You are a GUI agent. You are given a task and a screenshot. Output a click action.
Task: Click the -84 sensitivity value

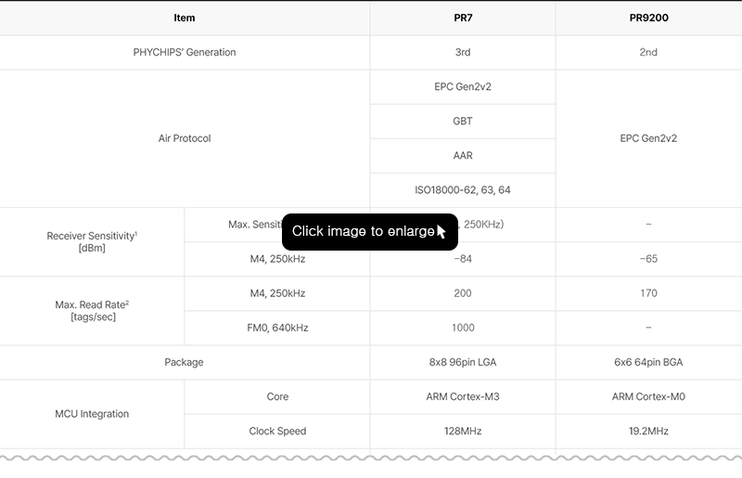463,259
